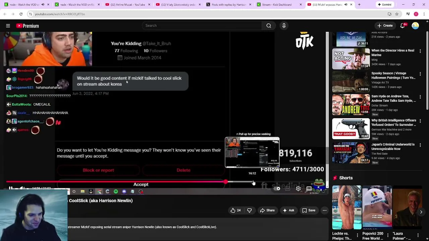The width and height of the screenshot is (429, 241).
Task: Toggle closed captions in the player
Action: (x=288, y=189)
